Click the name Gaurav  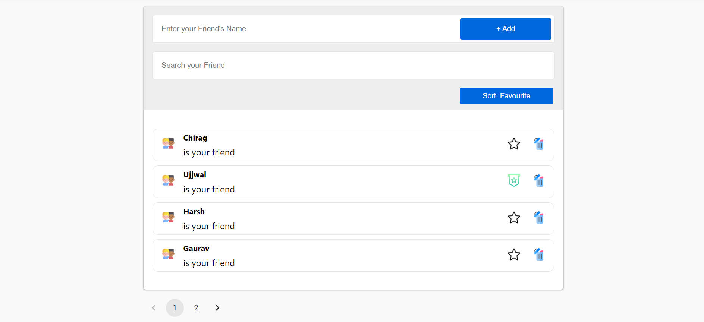click(x=196, y=249)
